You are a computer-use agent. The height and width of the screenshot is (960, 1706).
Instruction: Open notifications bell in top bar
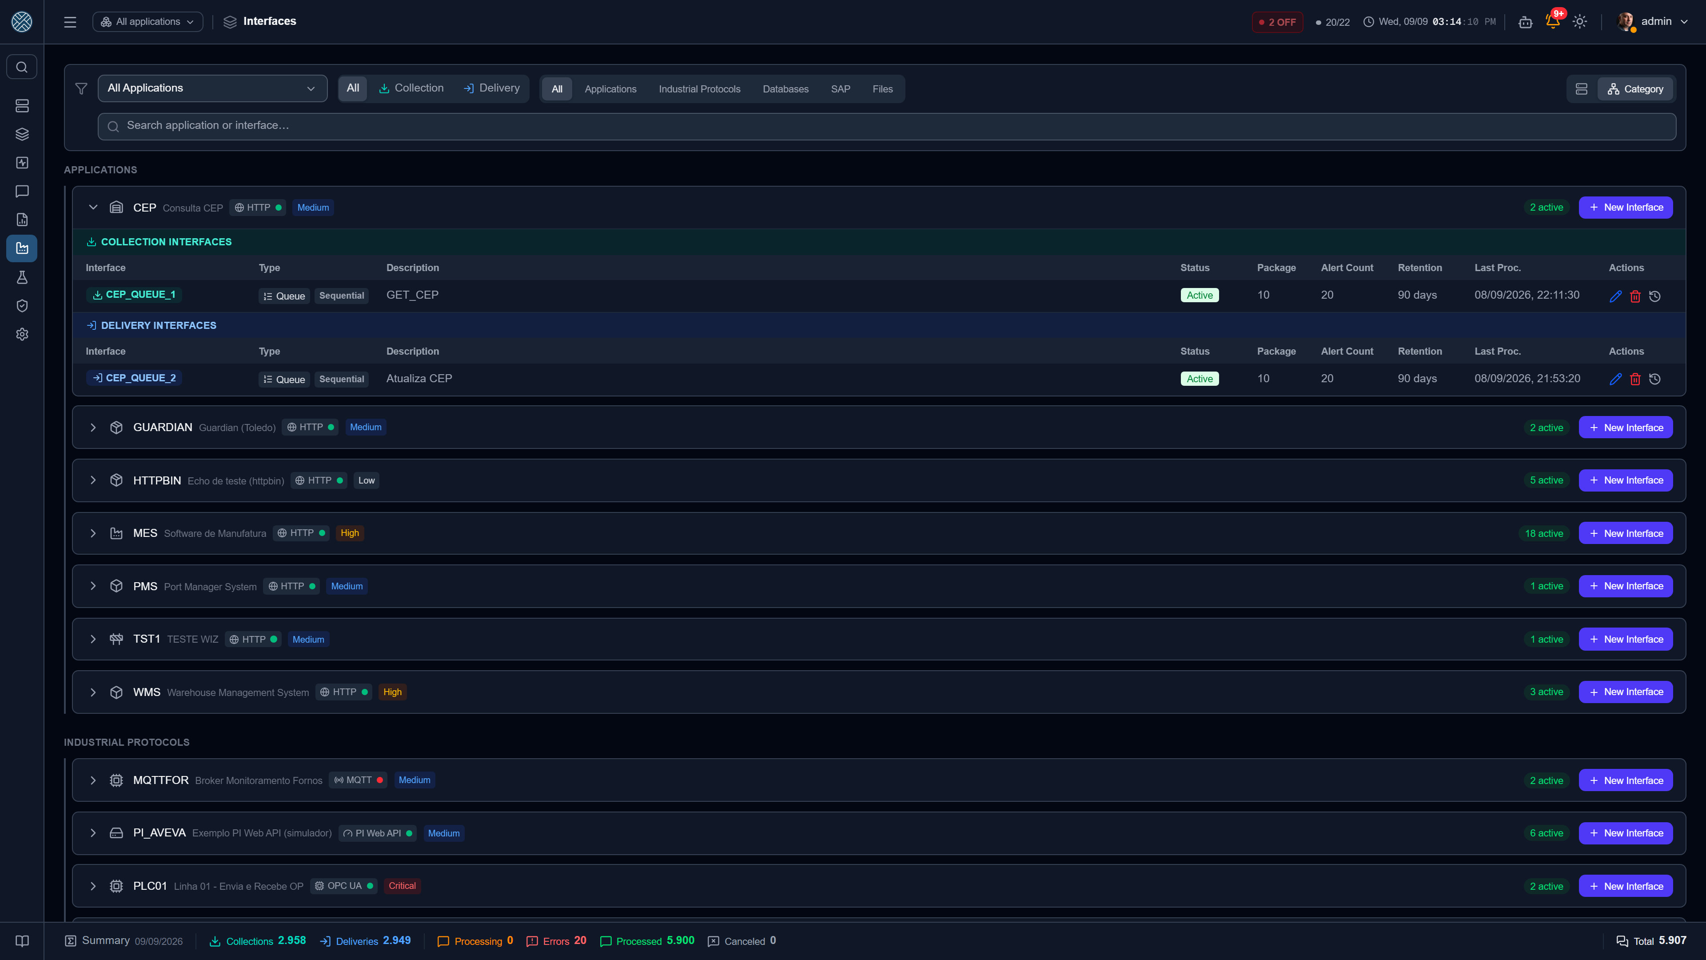pyautogui.click(x=1552, y=21)
